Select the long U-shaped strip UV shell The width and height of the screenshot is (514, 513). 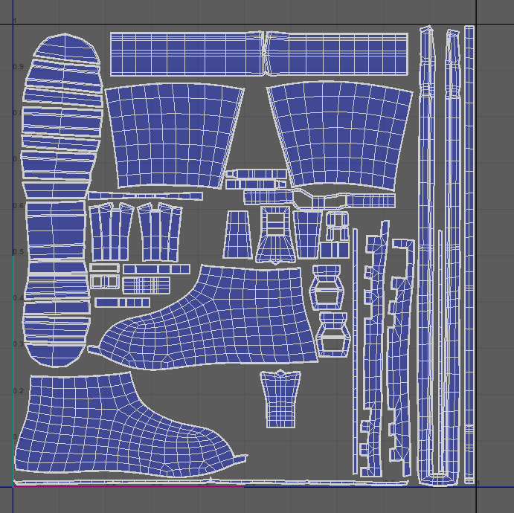pos(439,256)
